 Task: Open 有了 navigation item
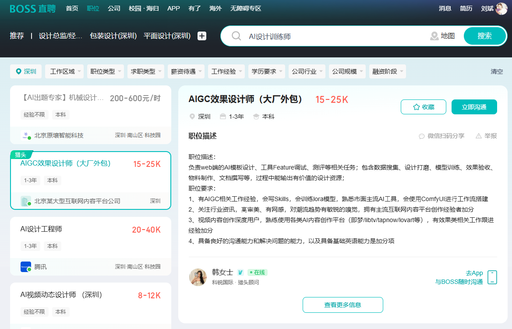[x=194, y=8]
